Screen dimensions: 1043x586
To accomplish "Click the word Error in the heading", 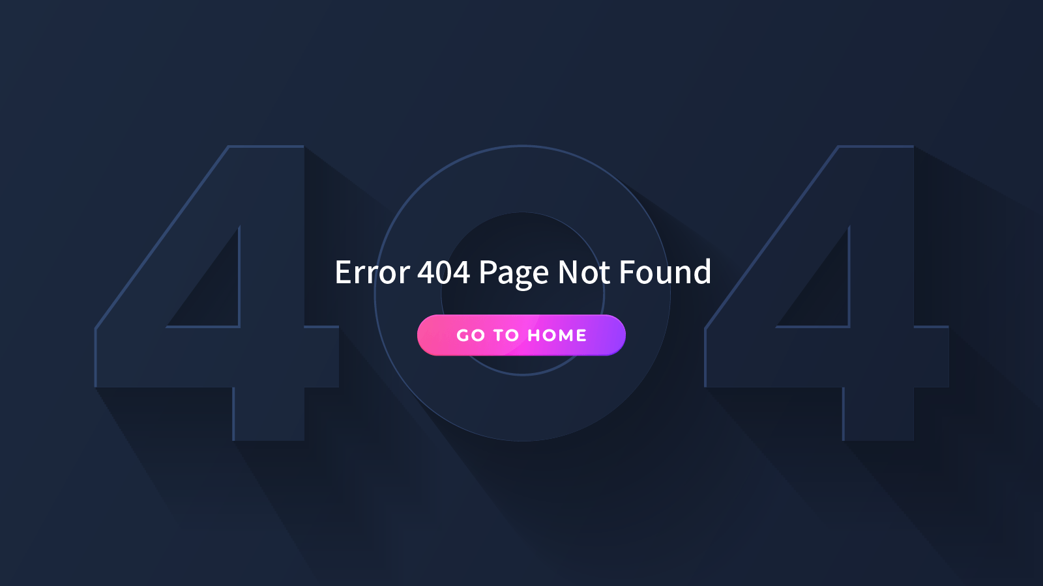I will pyautogui.click(x=372, y=272).
